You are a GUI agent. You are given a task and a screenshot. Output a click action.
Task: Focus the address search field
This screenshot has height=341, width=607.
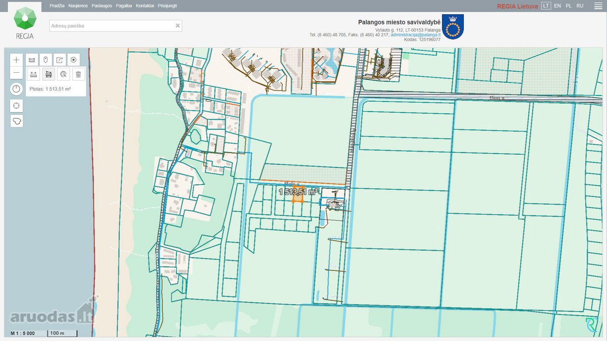coord(115,26)
